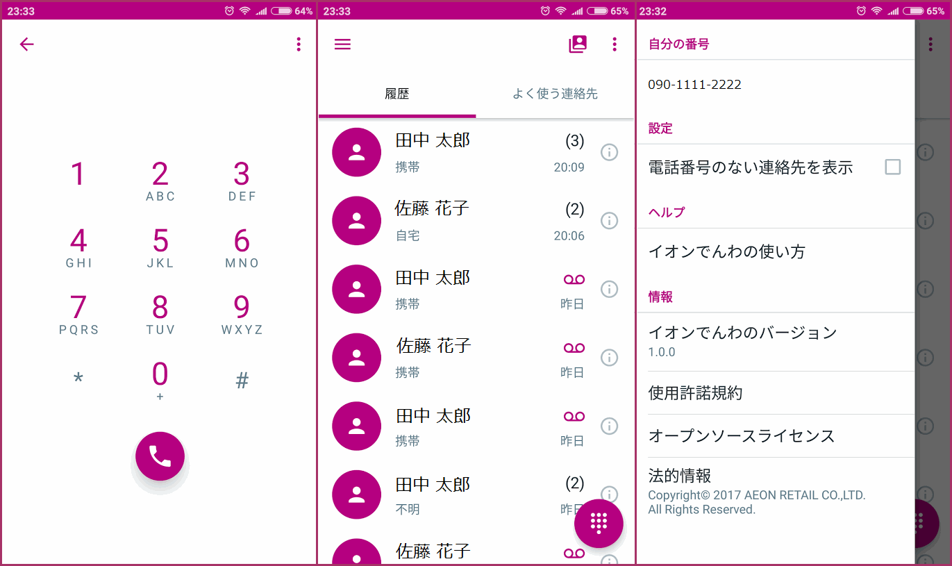This screenshot has height=566, width=952.
Task: Tap the voicemail icon on 佐藤 花子 携帯 row
Action: click(x=574, y=348)
